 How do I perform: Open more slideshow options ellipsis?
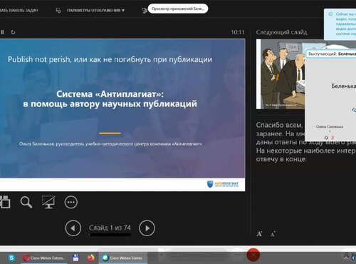[71, 203]
